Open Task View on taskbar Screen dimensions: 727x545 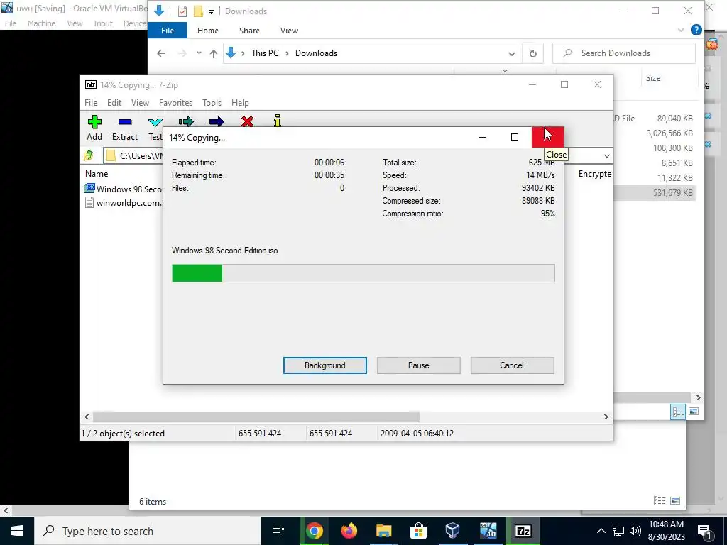[x=278, y=531]
